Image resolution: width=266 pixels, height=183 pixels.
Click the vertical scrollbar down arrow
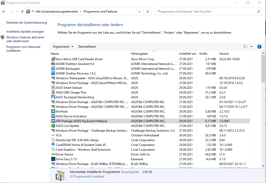(263, 166)
